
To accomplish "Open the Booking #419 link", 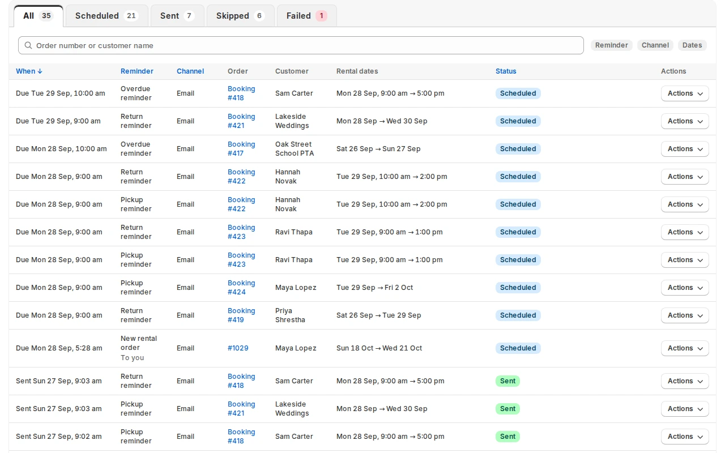I will point(241,315).
